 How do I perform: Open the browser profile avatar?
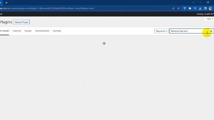(x=210, y=8)
